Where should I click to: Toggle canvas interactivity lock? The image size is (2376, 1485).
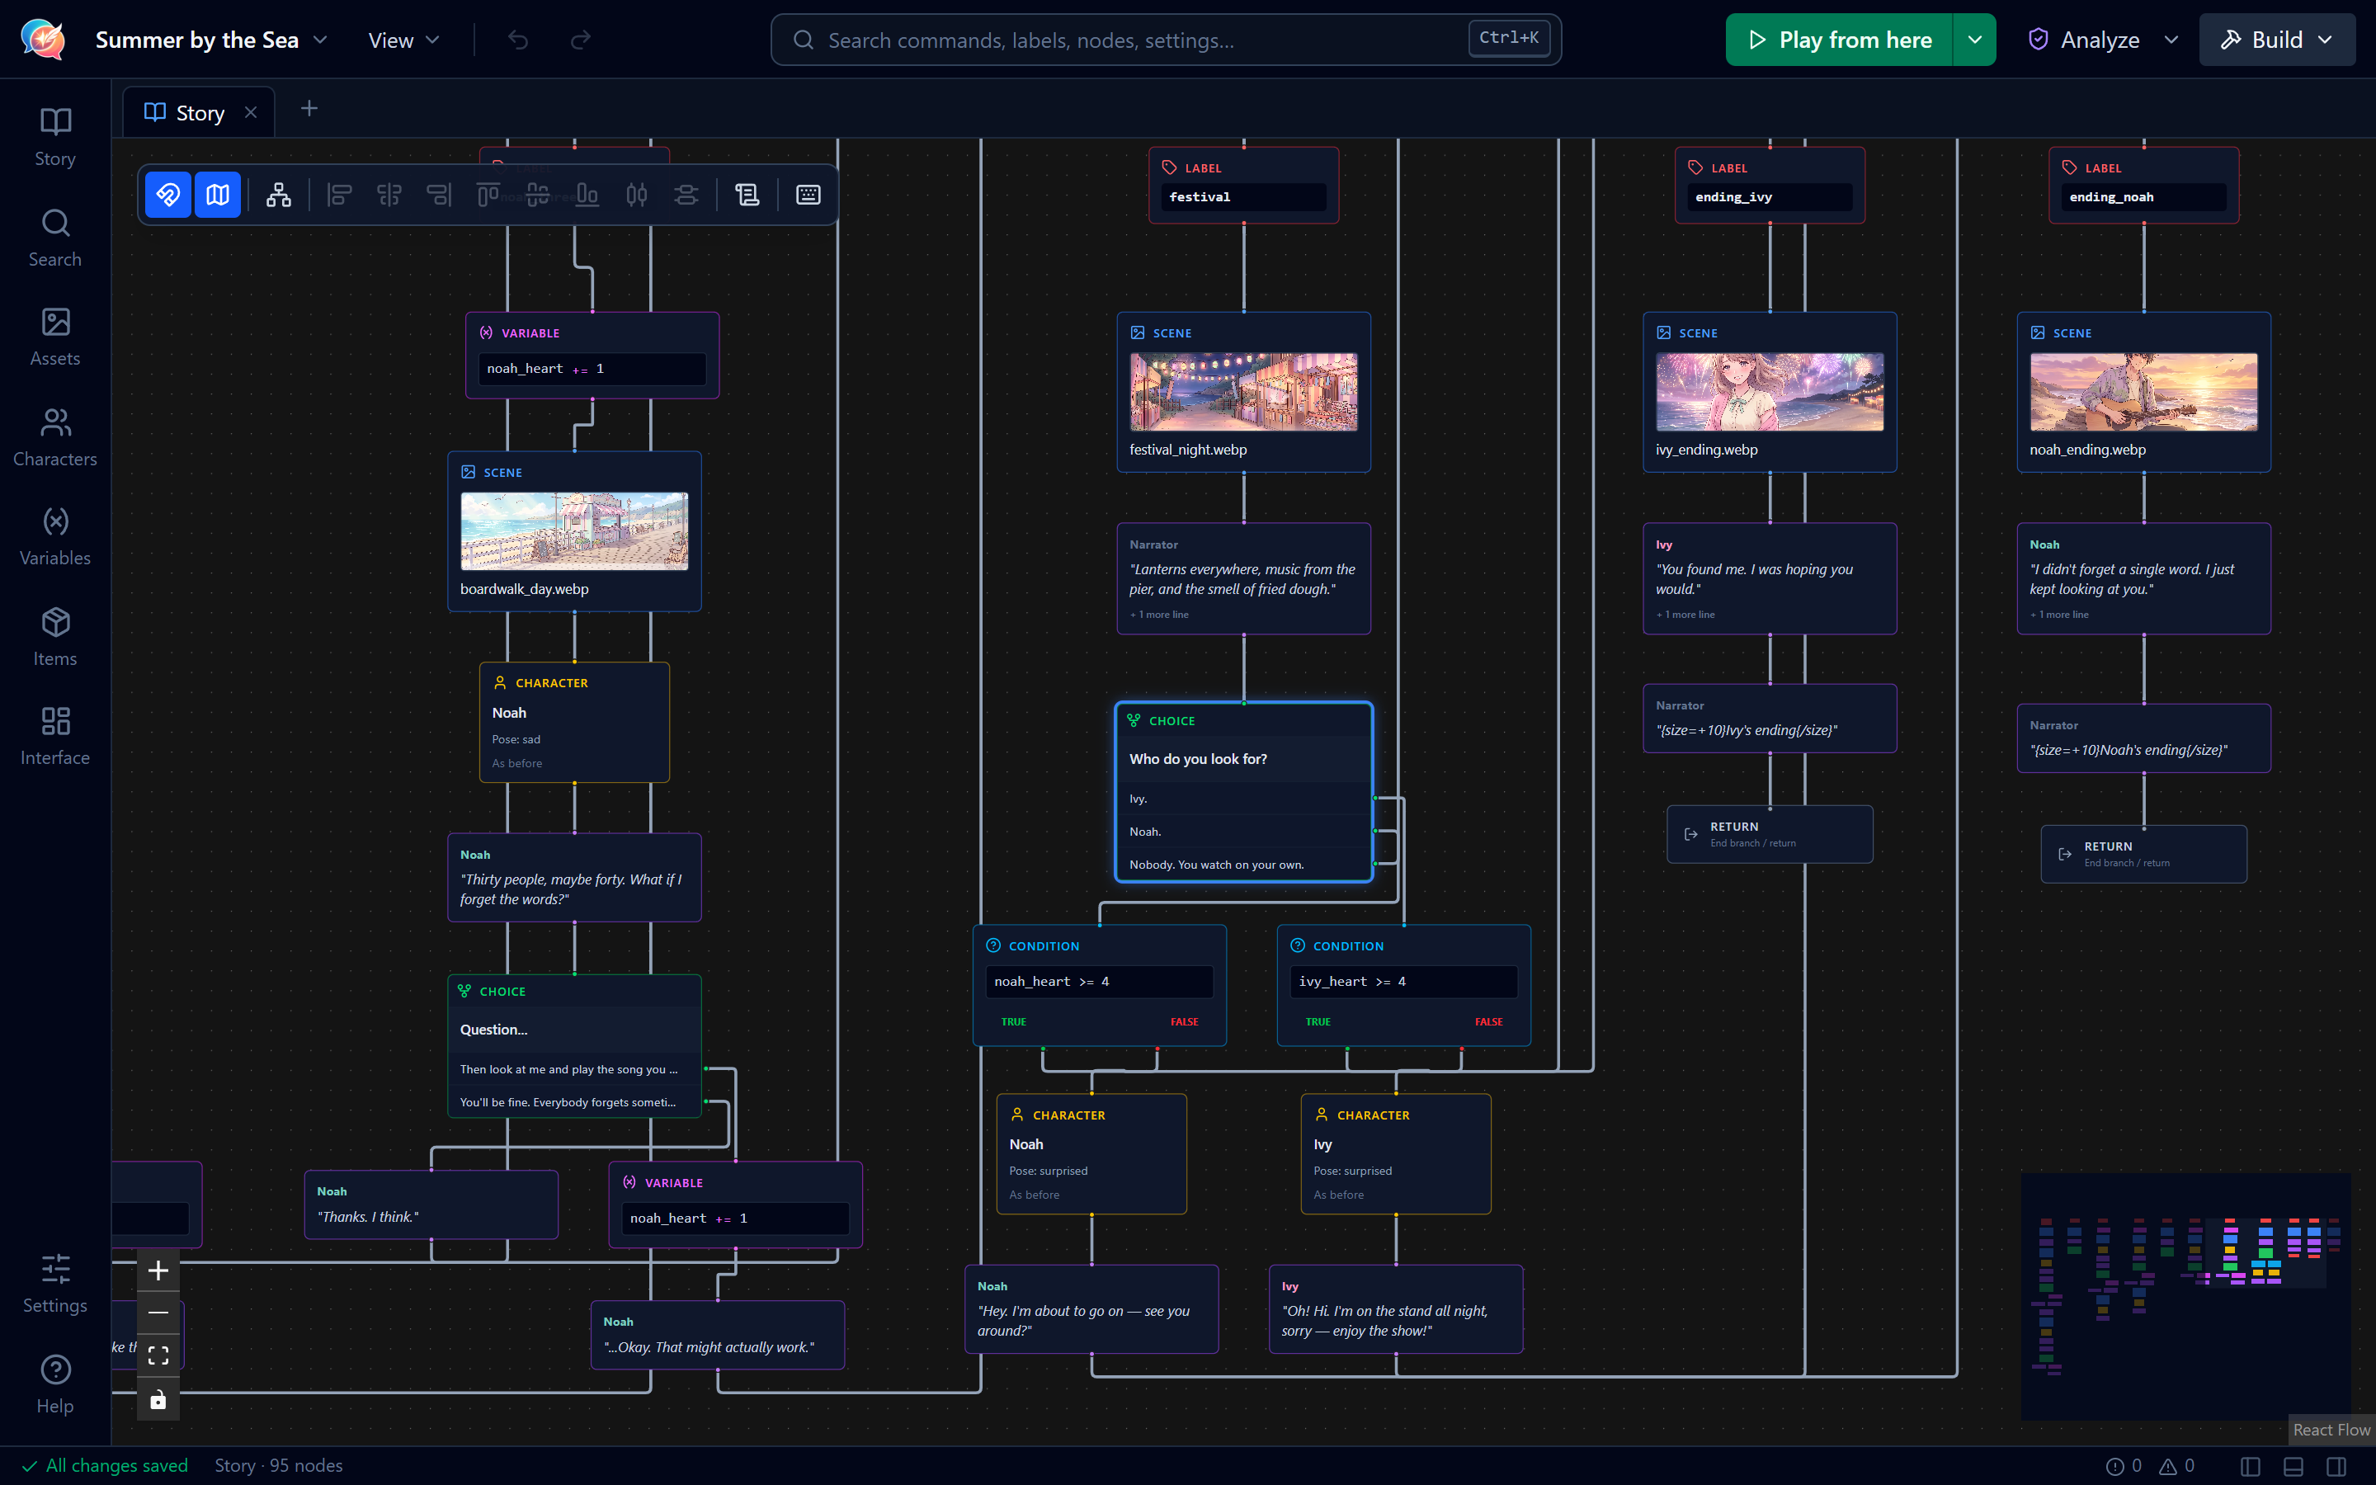158,1398
